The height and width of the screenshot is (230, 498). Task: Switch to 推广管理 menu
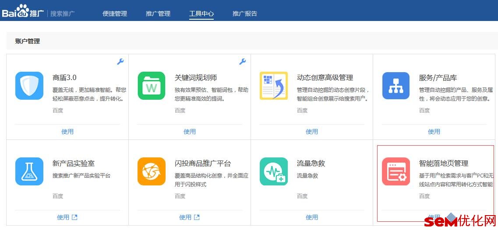click(x=158, y=14)
